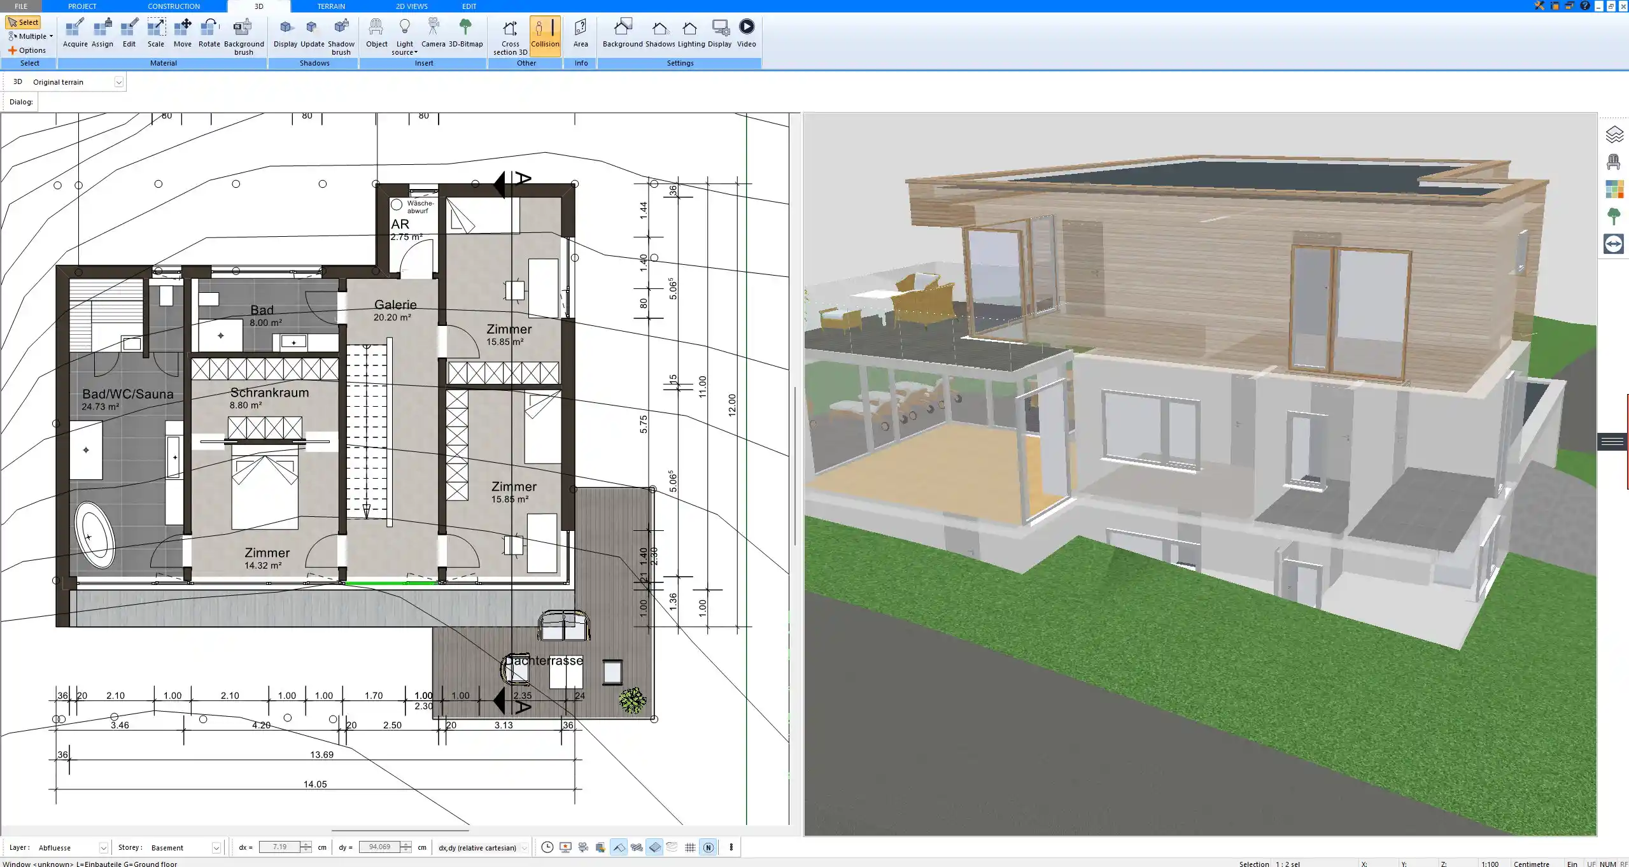Open the FILE menu
This screenshot has height=867, width=1629.
point(20,6)
